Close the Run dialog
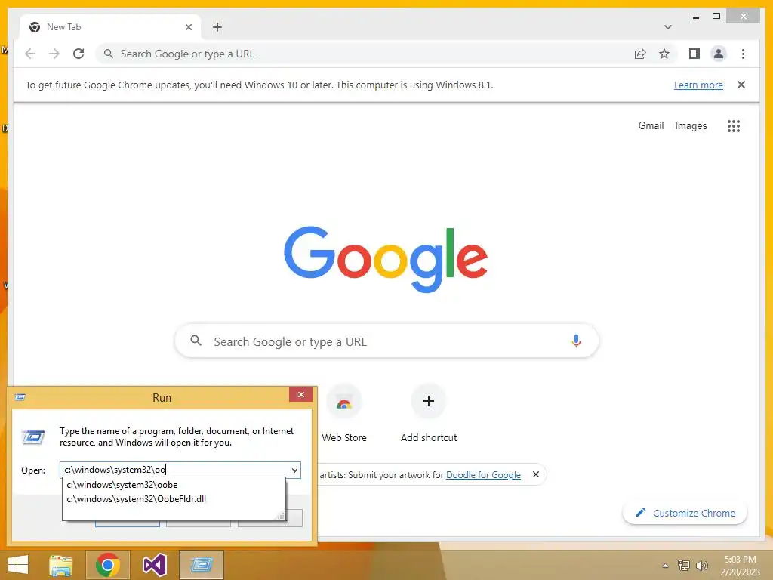 coord(300,394)
